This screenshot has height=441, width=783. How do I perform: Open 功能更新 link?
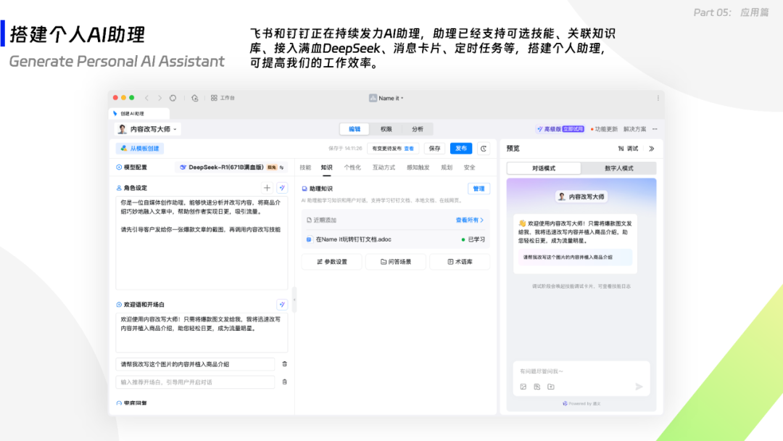[x=604, y=129]
